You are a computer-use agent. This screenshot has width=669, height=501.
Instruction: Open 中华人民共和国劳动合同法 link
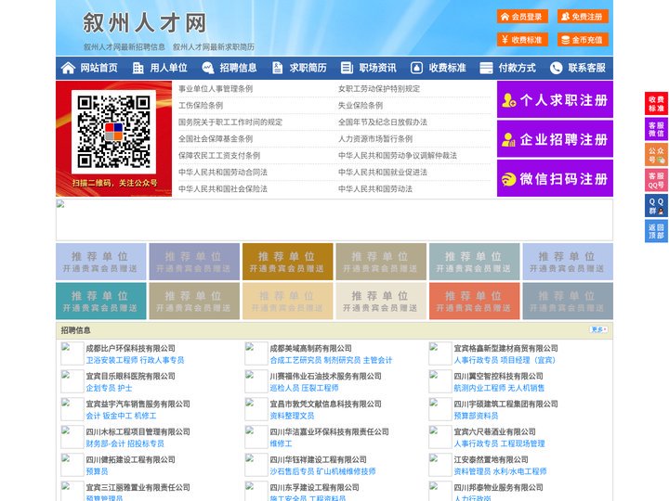coord(223,173)
